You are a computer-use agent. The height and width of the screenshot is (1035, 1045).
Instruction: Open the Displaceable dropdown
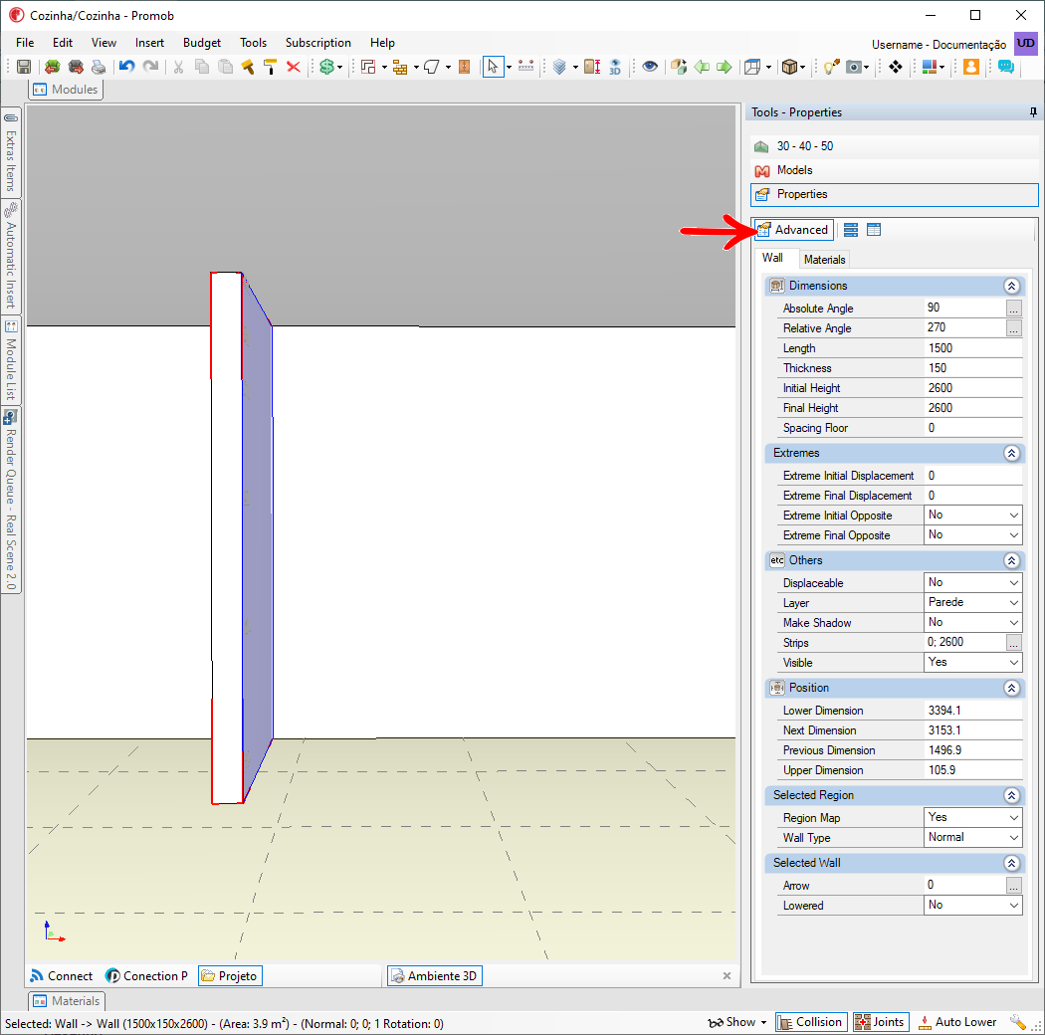972,582
